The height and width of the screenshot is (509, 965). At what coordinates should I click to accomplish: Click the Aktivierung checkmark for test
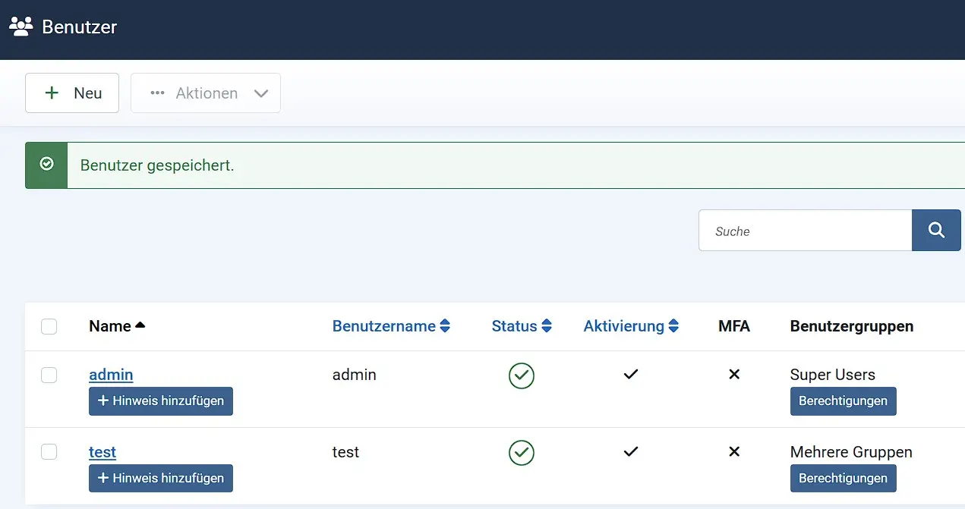point(630,451)
